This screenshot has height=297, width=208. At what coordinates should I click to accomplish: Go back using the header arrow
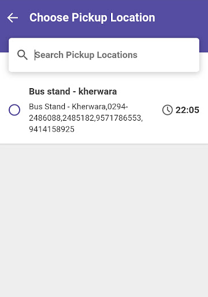(13, 17)
